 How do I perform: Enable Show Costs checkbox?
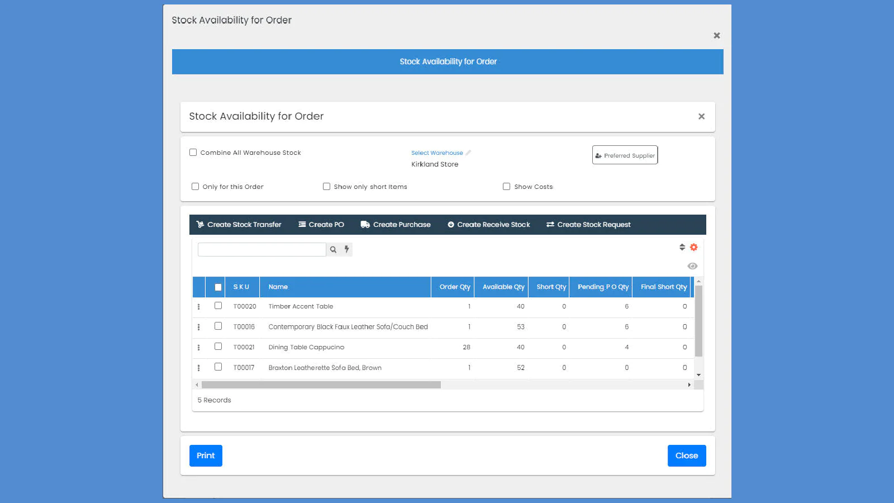(x=507, y=187)
